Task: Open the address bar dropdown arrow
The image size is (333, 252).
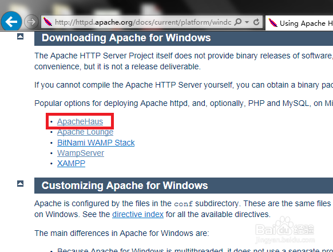Action: [247, 22]
